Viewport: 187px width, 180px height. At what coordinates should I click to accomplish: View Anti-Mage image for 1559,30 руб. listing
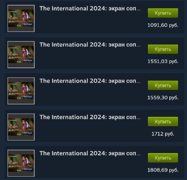(x=21, y=91)
